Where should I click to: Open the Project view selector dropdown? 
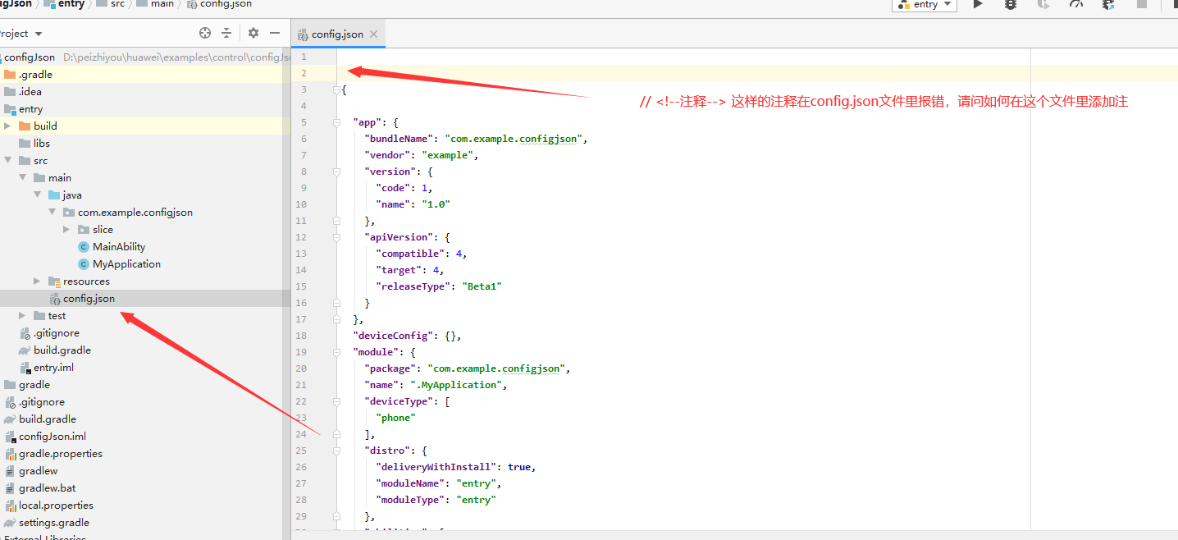coord(39,34)
